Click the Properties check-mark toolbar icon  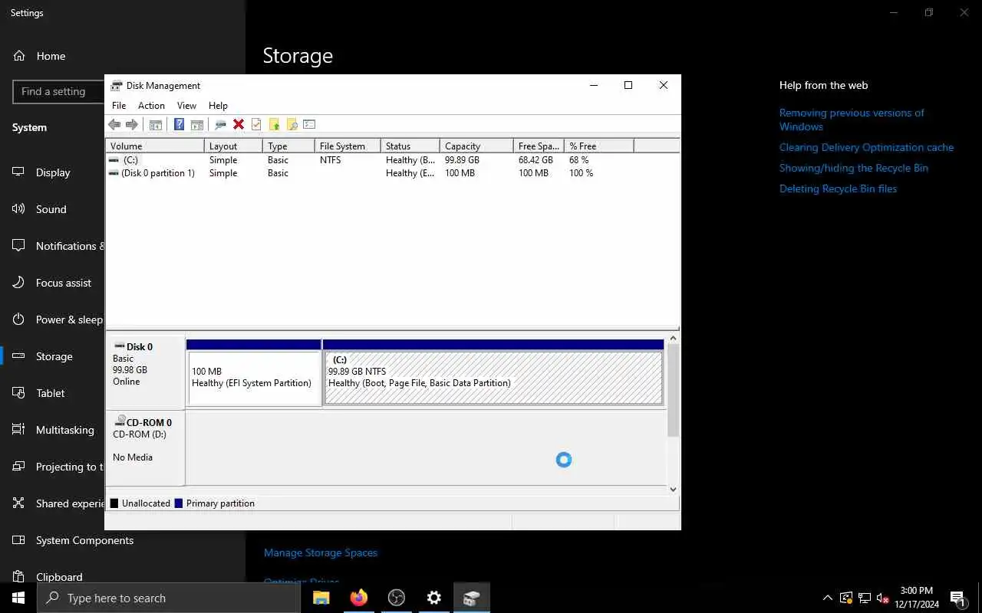pos(256,124)
